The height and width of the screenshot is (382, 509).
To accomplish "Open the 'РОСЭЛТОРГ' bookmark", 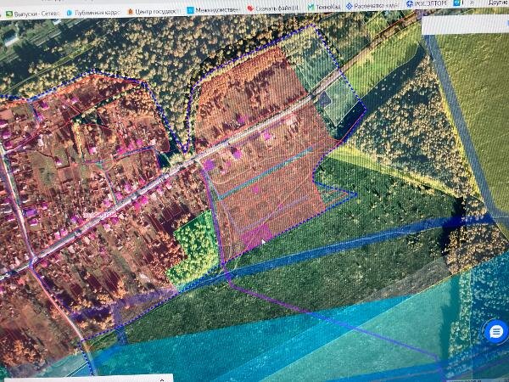I will click(427, 3).
